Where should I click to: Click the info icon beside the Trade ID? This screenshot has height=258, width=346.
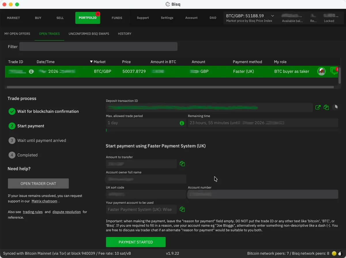pos(31,71)
